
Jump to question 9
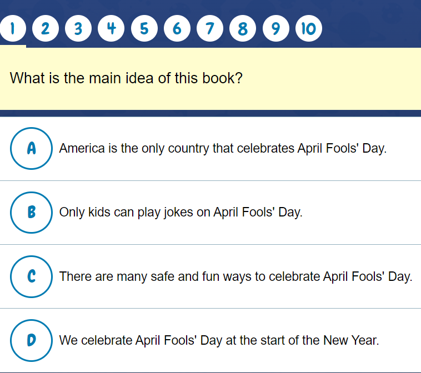(x=275, y=28)
